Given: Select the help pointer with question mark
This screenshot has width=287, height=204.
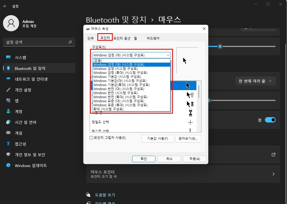Looking at the screenshot, I should coord(190,95).
